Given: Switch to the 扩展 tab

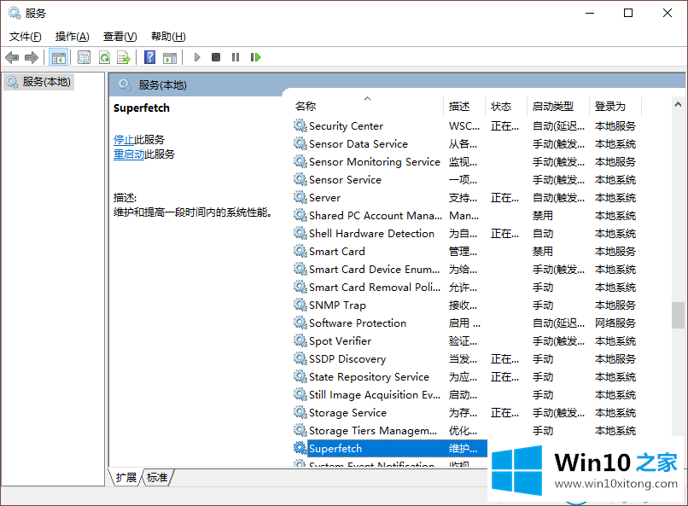Looking at the screenshot, I should tap(126, 478).
